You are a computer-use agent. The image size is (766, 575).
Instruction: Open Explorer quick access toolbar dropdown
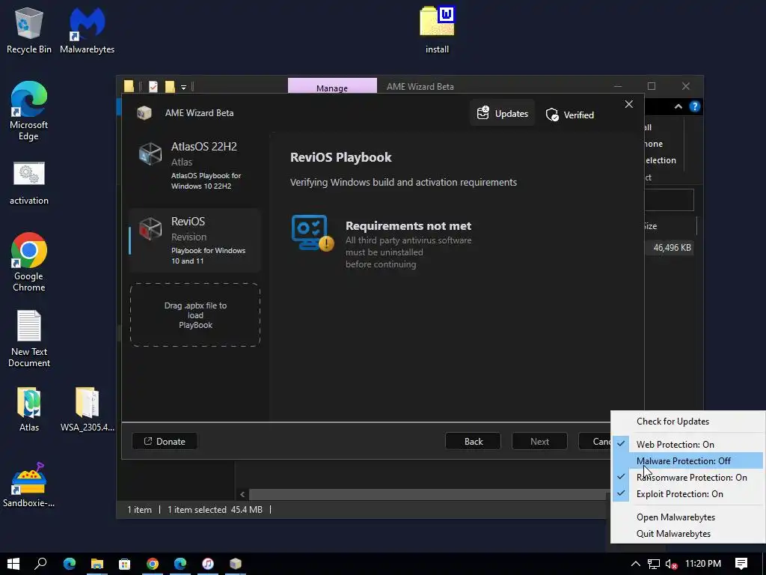click(184, 88)
